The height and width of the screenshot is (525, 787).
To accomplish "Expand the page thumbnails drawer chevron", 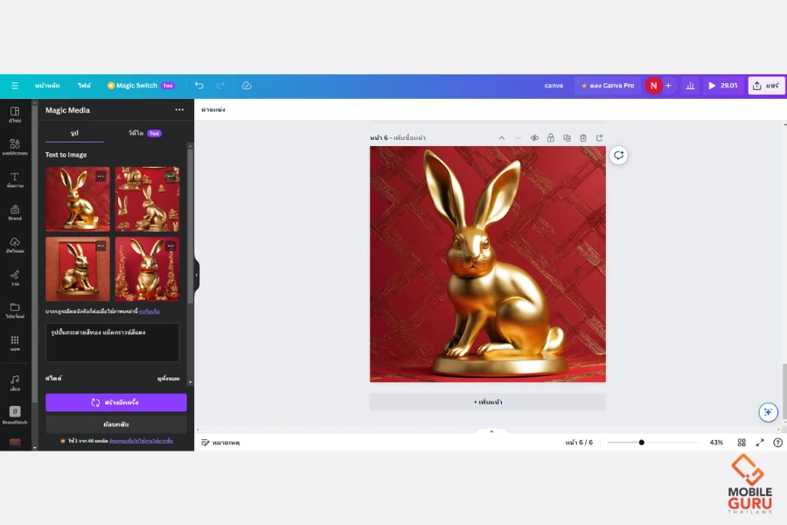I will tap(491, 431).
